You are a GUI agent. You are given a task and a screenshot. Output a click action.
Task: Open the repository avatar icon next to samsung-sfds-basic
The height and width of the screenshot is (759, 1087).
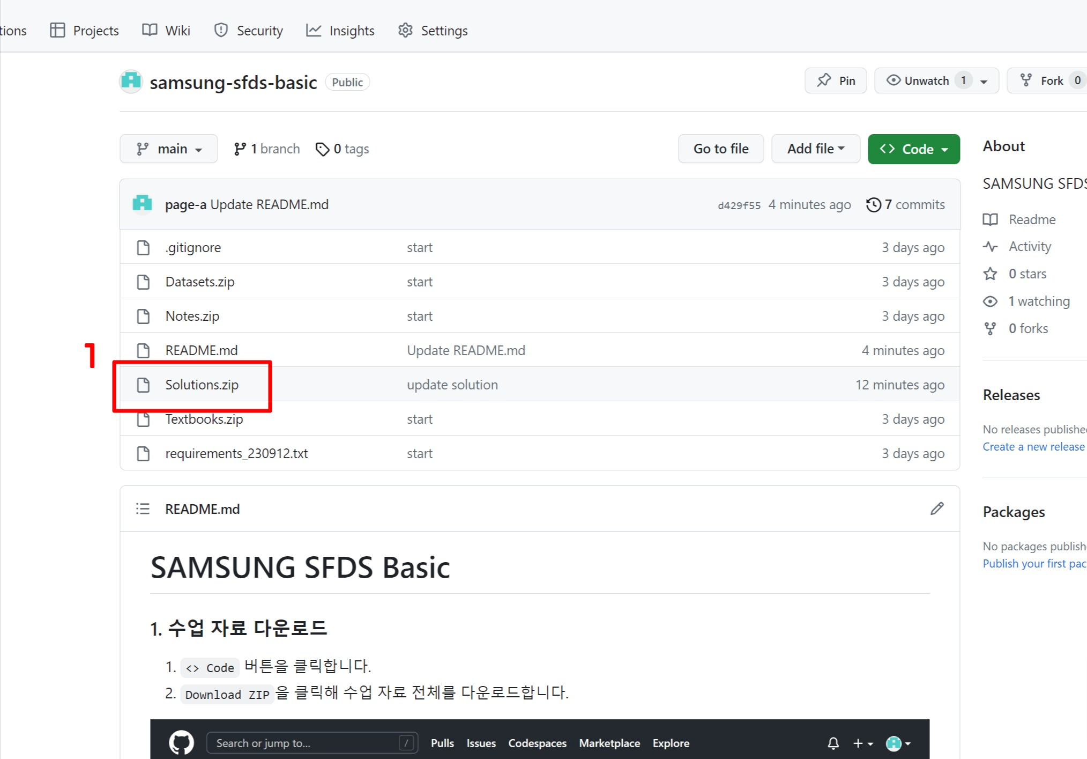[x=131, y=82]
